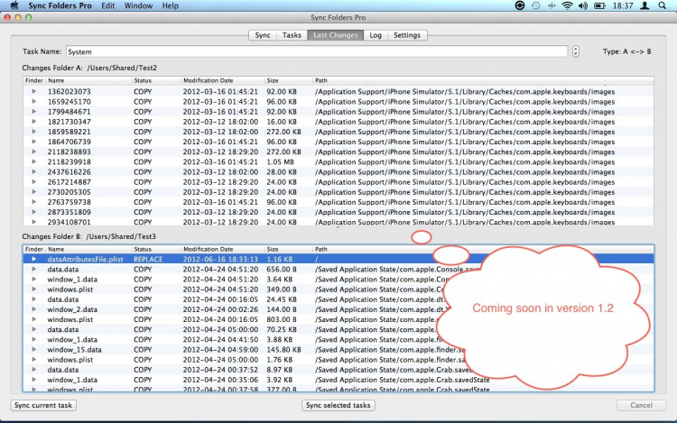Select the 1.05 MB size cell
This screenshot has height=423, width=677.
point(280,161)
